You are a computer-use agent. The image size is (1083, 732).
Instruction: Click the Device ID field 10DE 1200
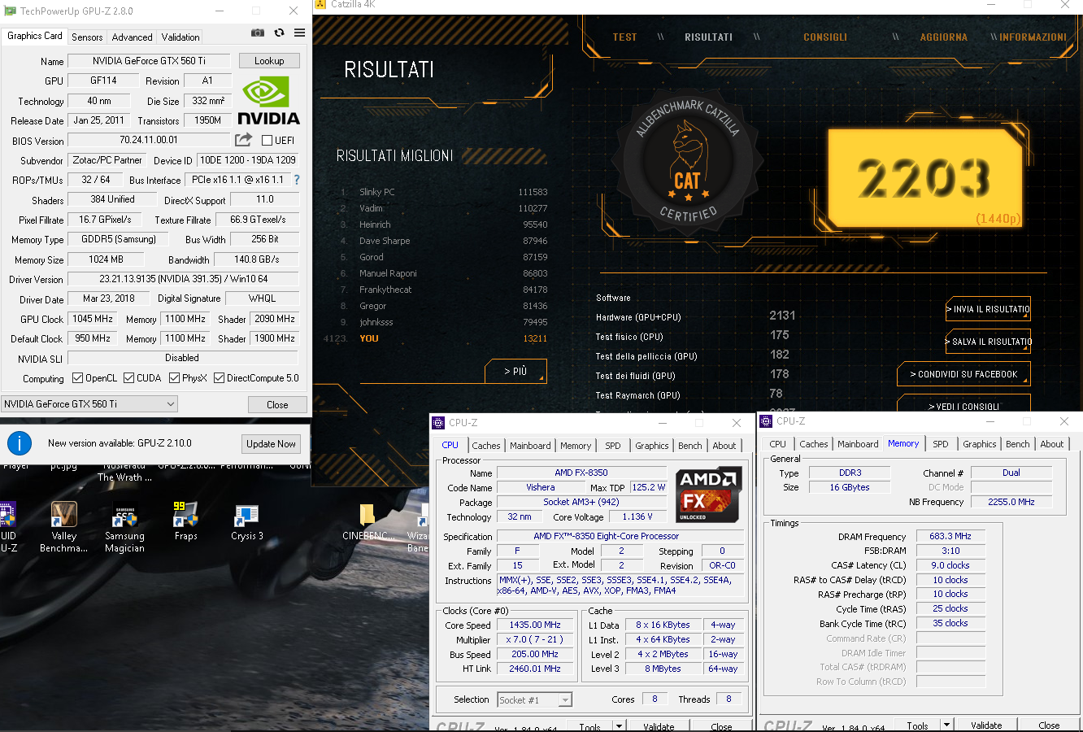[248, 160]
